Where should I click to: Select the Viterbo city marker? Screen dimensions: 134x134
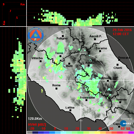tap(40, 61)
